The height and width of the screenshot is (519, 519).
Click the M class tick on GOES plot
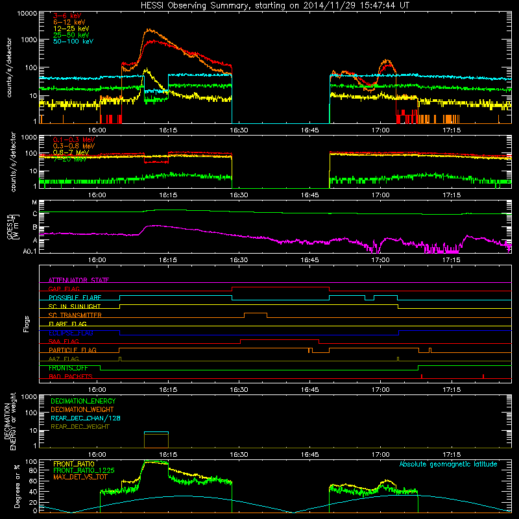[34, 202]
